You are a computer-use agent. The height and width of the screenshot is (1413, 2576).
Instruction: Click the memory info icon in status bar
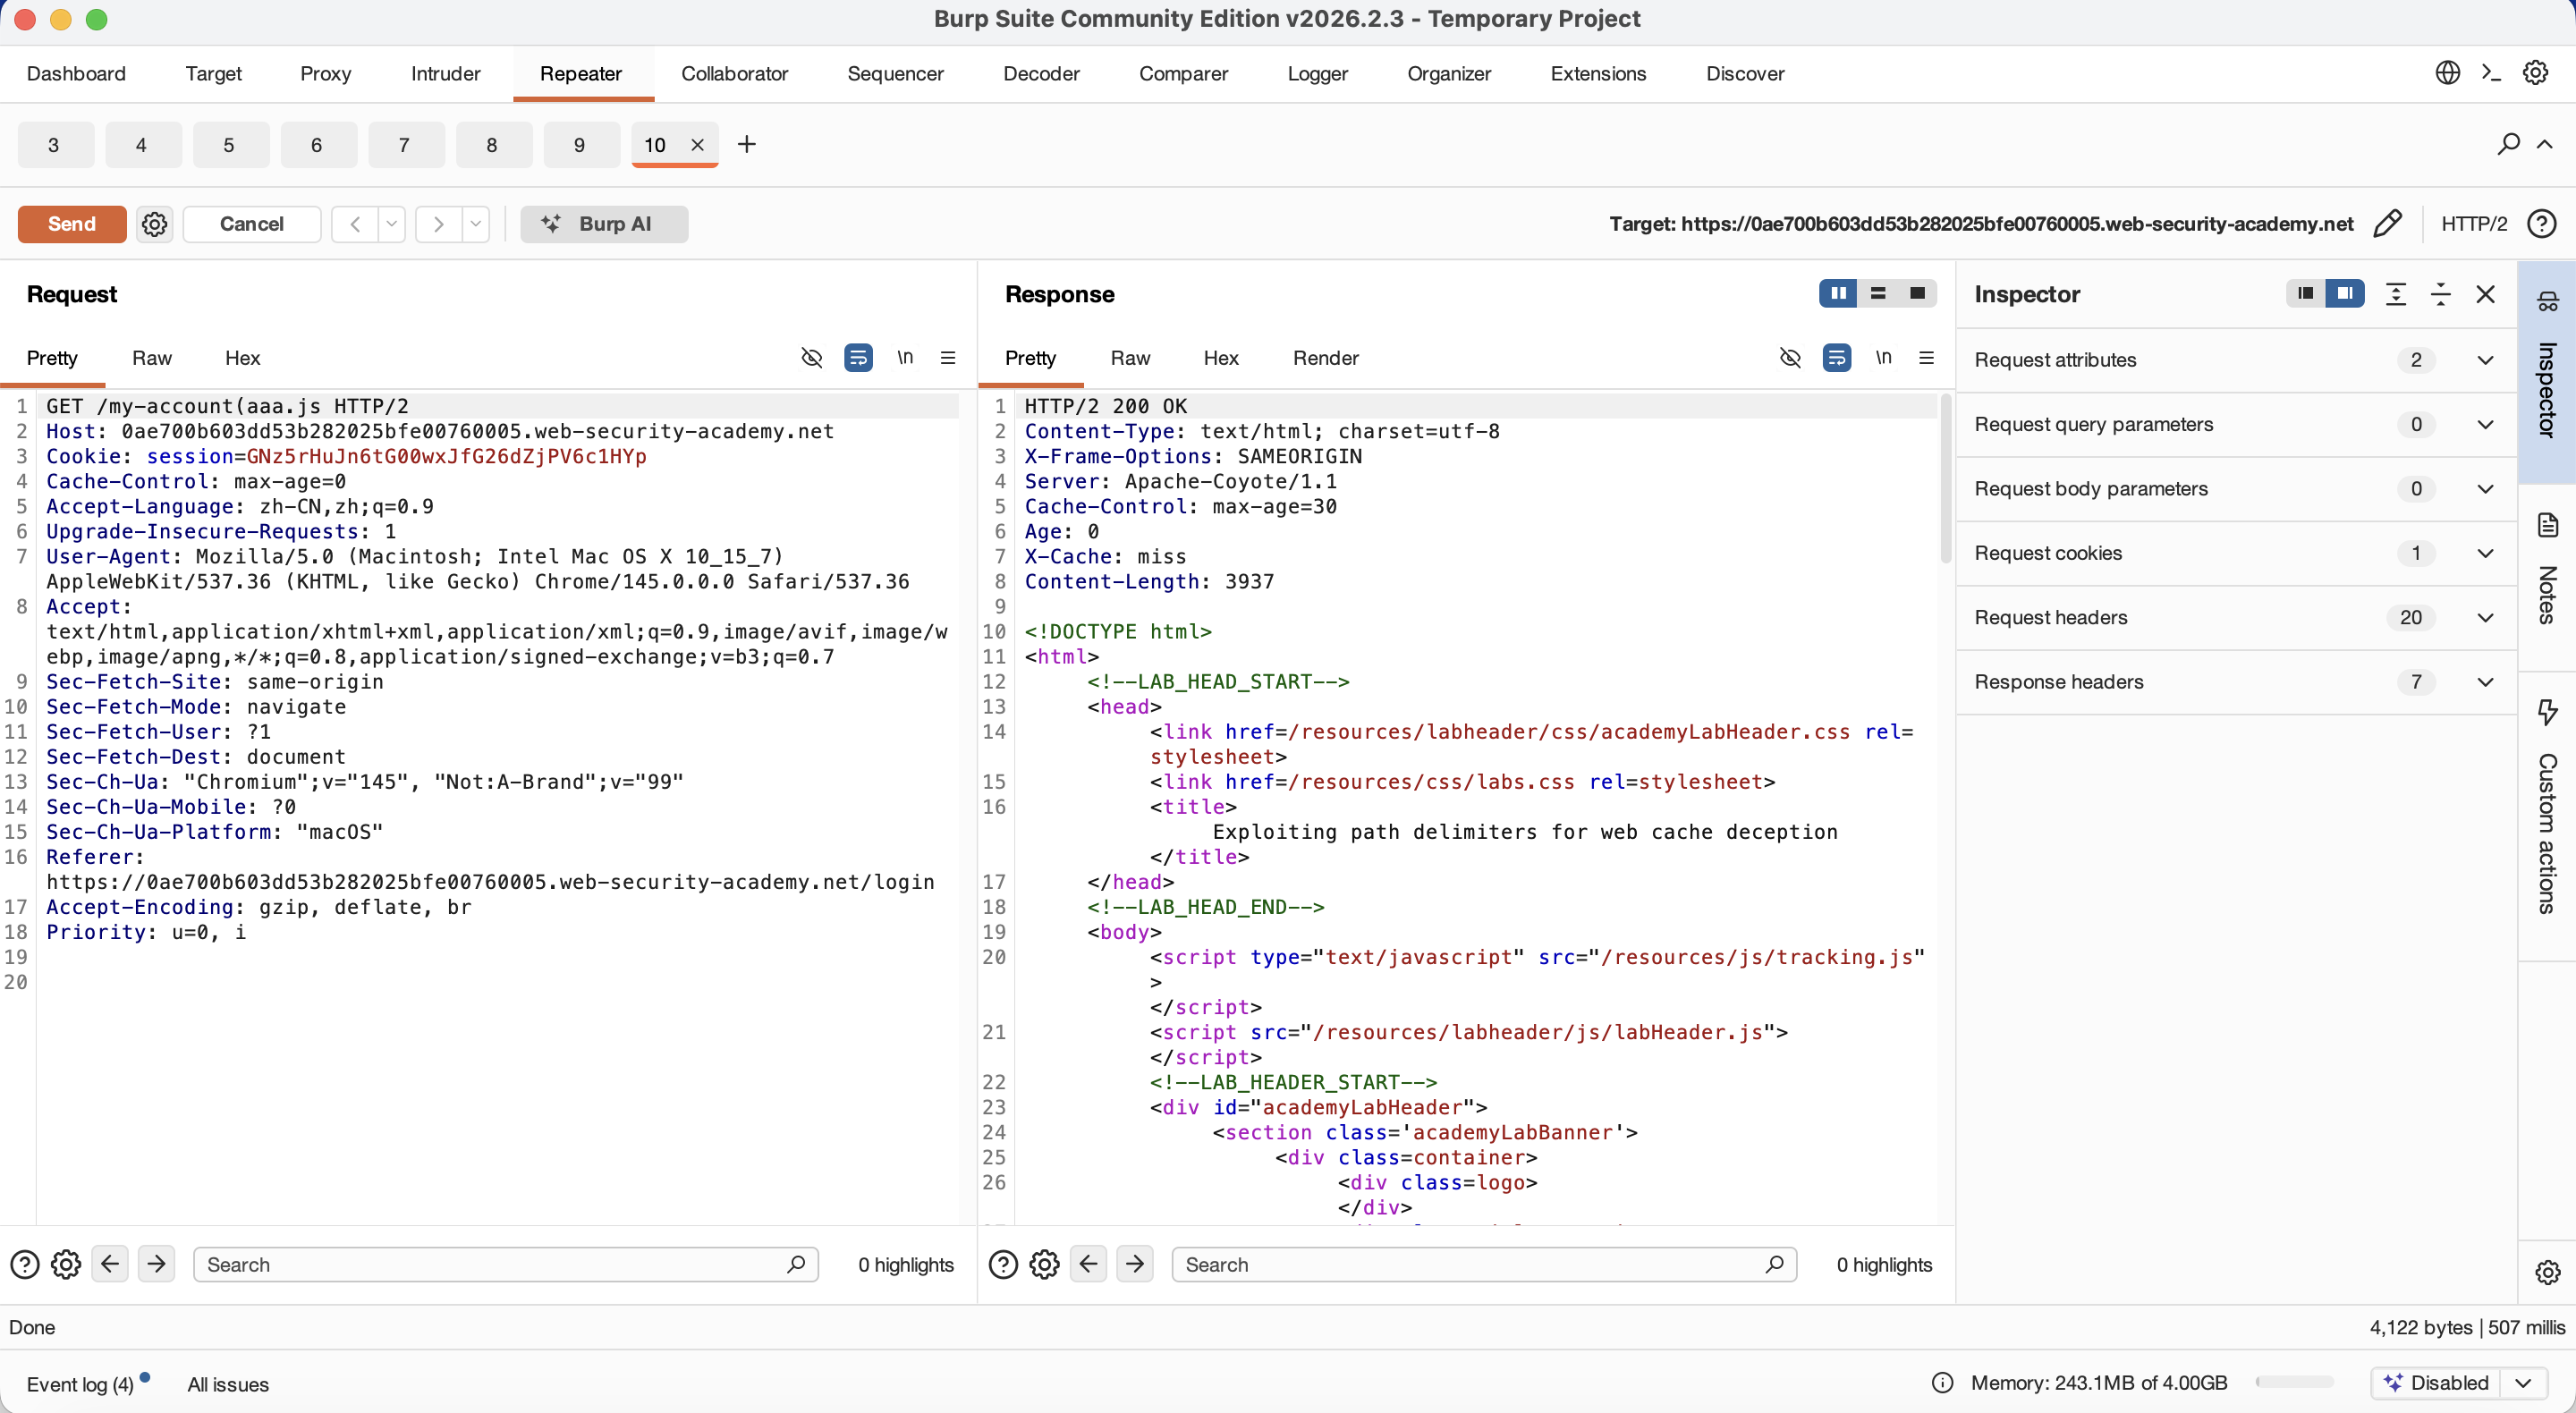[x=1942, y=1383]
